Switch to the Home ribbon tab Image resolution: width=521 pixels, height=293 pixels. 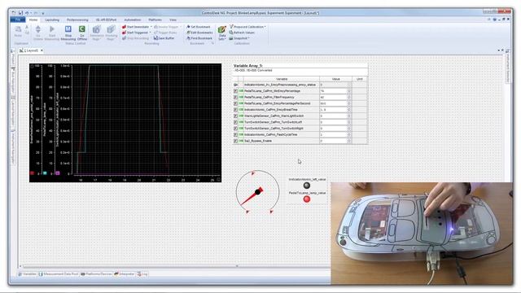click(x=33, y=20)
